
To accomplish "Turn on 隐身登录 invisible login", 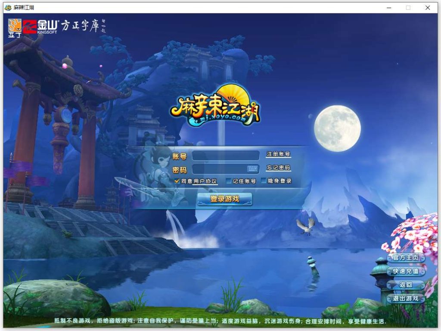I will (x=263, y=181).
